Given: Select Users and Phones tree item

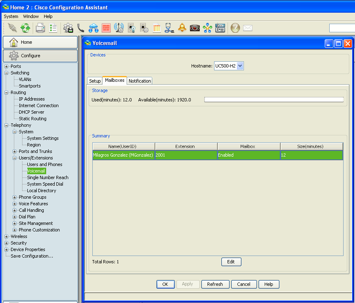Looking at the screenshot, I should click(x=45, y=164).
